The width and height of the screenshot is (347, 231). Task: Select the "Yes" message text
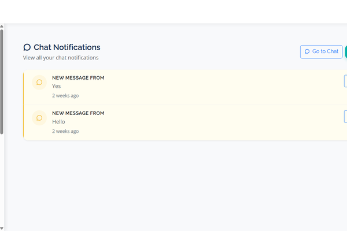[x=56, y=86]
